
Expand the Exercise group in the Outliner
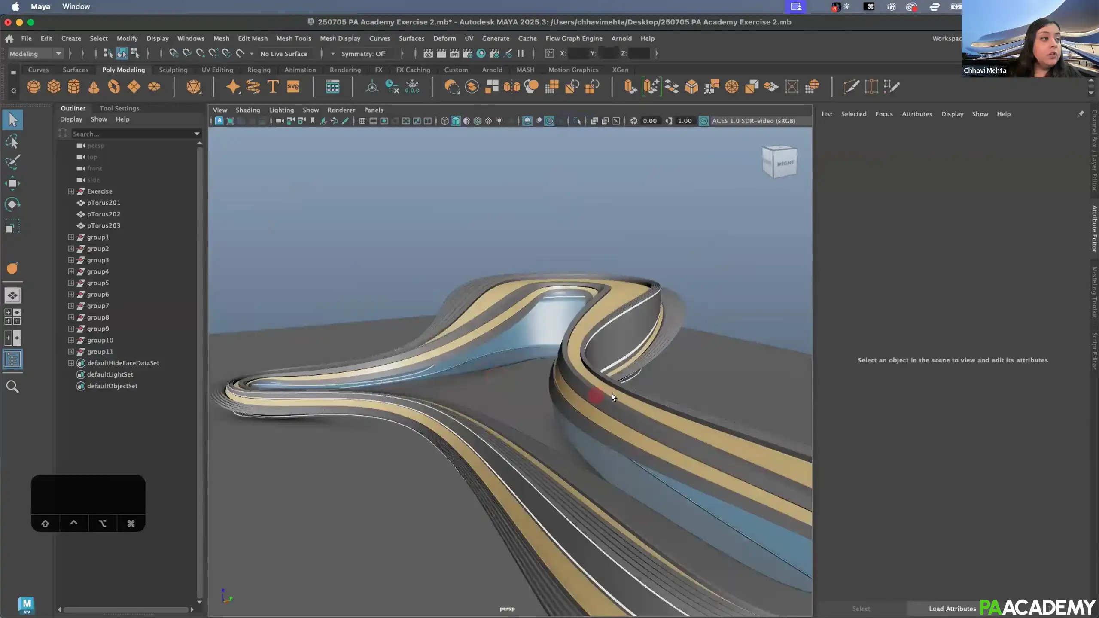[x=71, y=191]
